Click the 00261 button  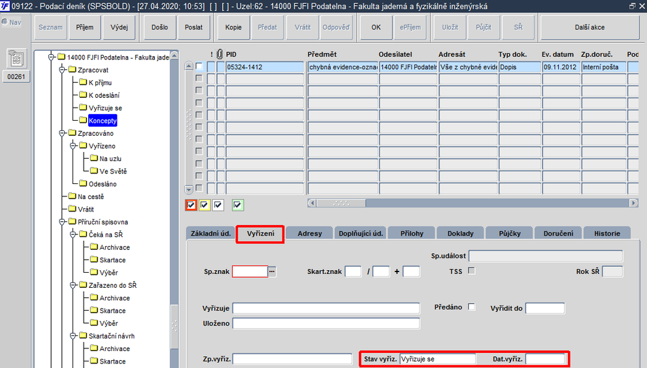point(16,76)
